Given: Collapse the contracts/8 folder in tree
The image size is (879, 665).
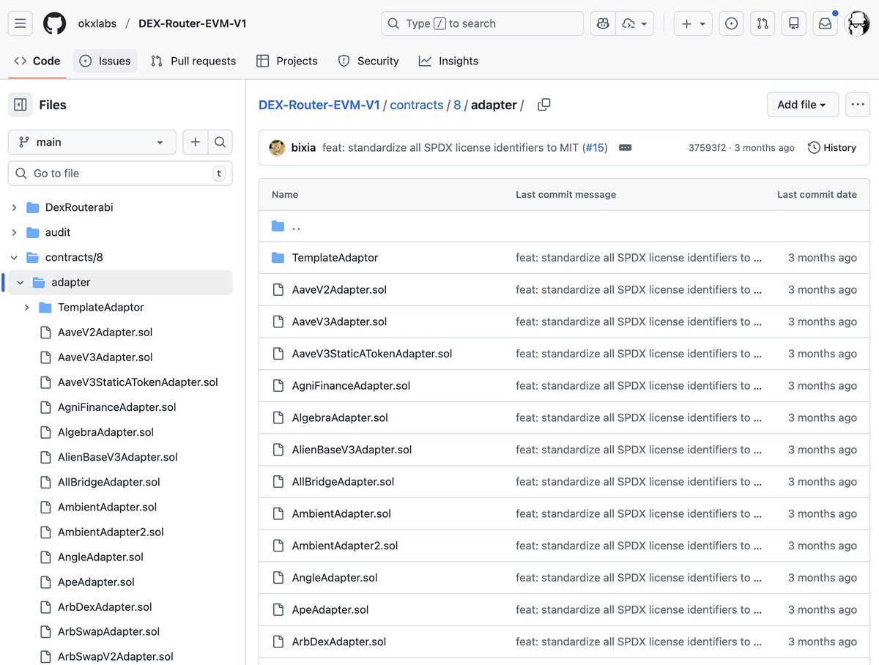Looking at the screenshot, I should (14, 257).
